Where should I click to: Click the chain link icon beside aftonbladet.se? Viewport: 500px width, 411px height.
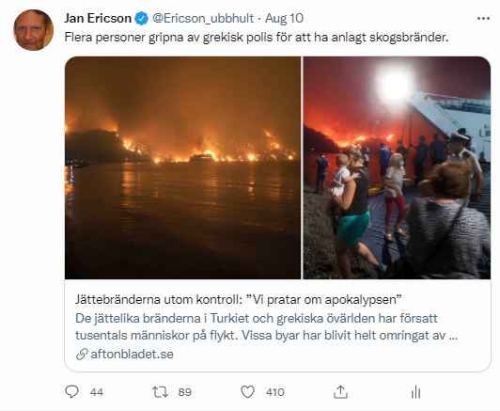click(x=82, y=355)
